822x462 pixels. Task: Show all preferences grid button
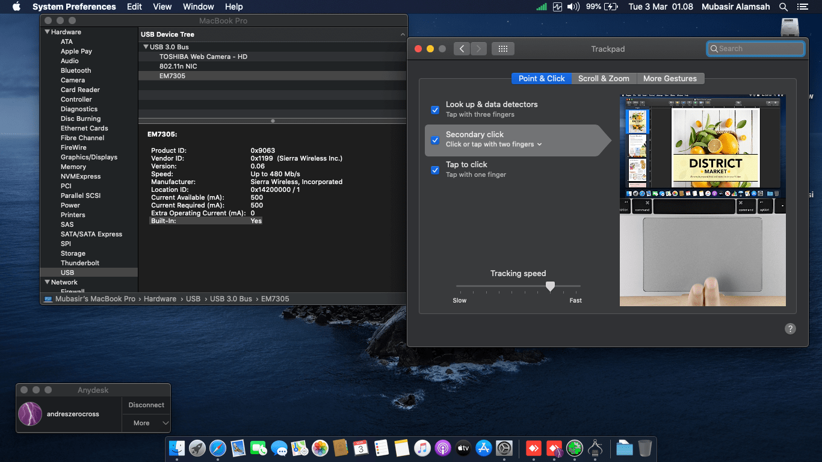pos(503,49)
